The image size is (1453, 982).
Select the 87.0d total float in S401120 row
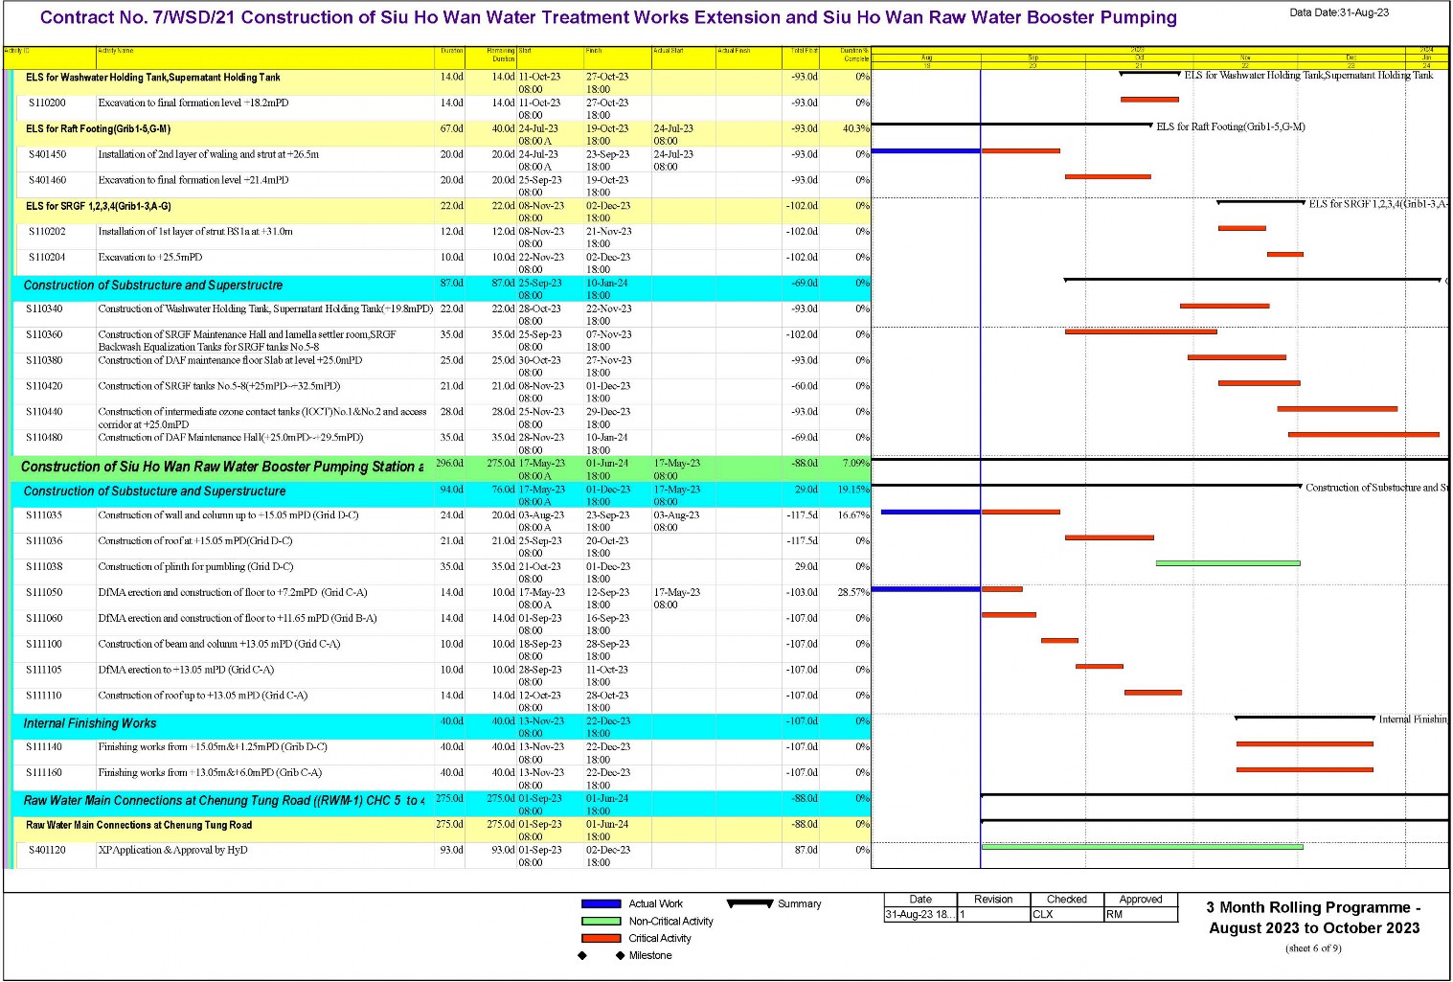point(806,850)
